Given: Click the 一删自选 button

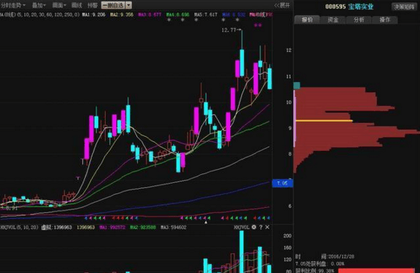Looking at the screenshot, I should click(114, 5).
